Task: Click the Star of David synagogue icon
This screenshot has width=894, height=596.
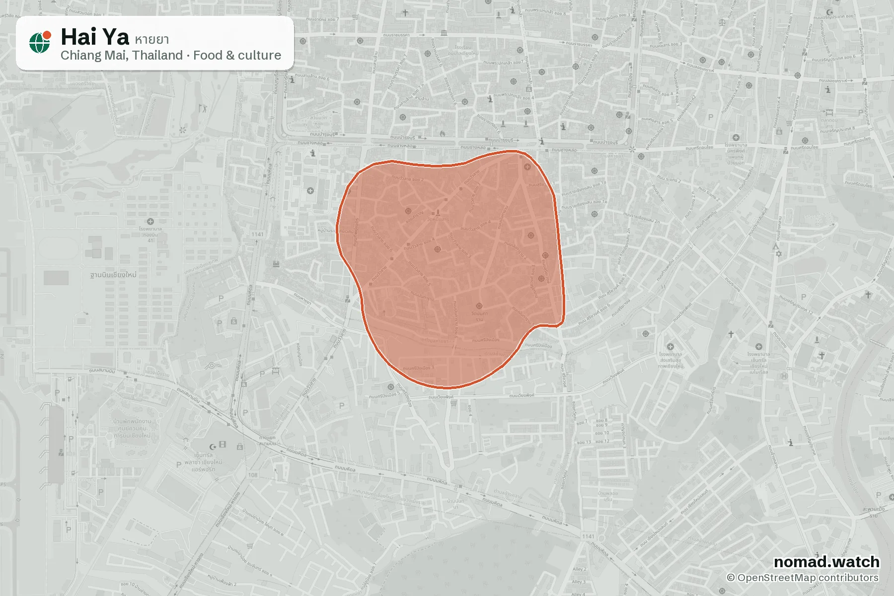Action: pyautogui.click(x=778, y=254)
